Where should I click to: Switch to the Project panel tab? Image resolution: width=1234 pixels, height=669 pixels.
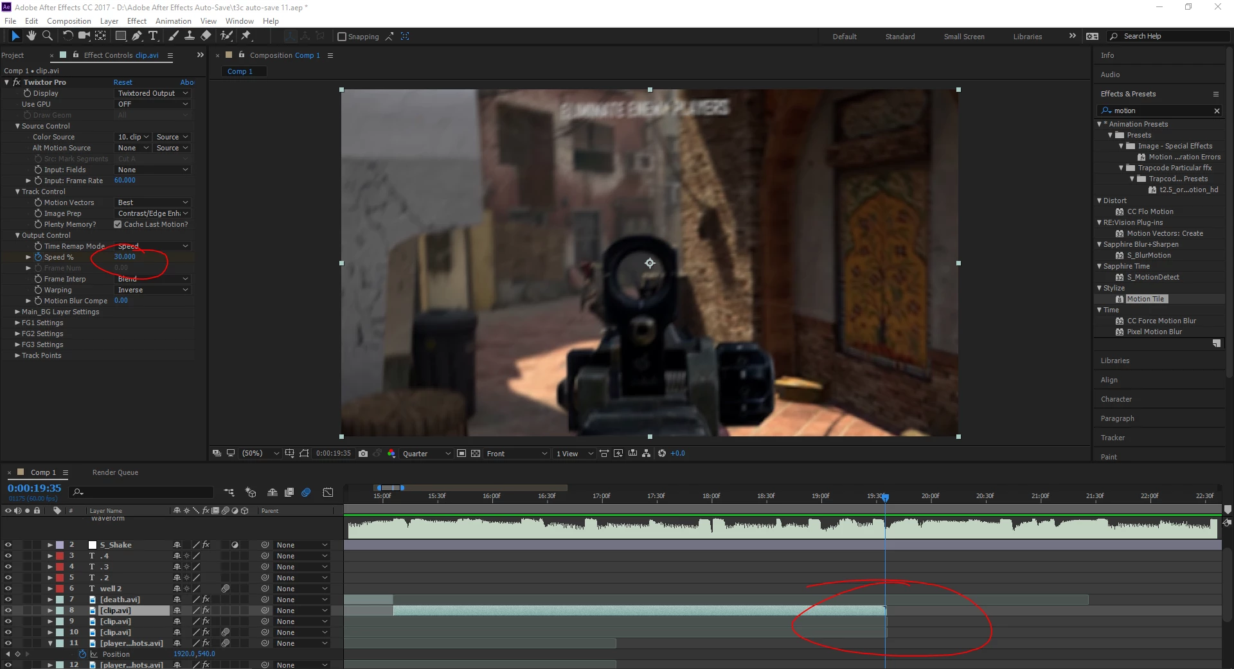coord(12,55)
